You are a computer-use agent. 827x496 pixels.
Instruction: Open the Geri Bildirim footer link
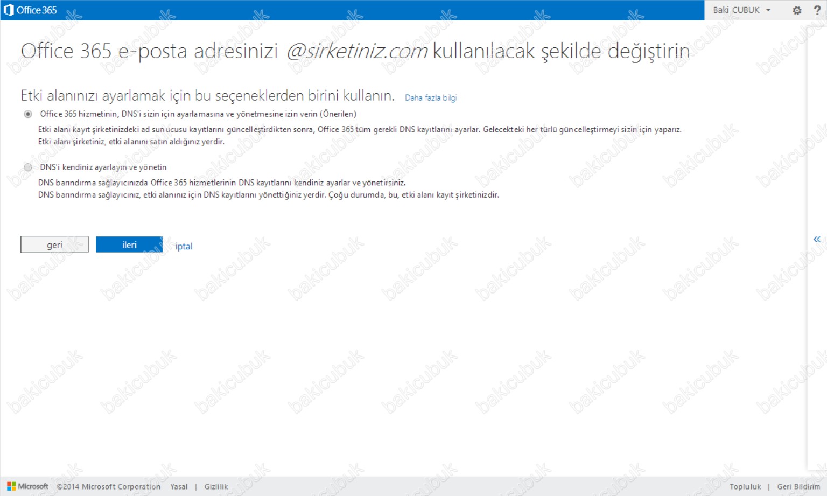point(798,486)
